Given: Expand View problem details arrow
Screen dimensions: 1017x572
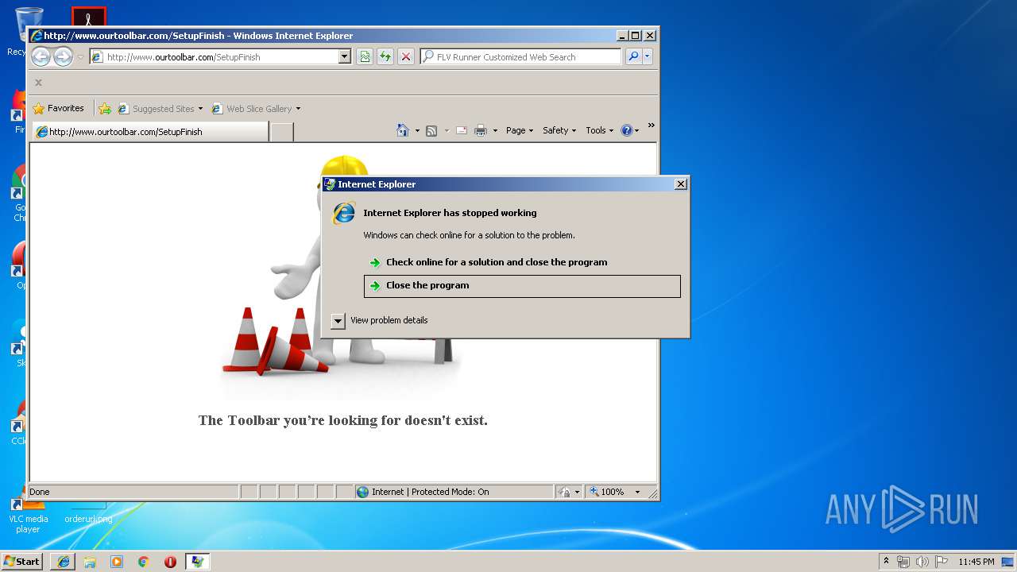Looking at the screenshot, I should tap(338, 320).
